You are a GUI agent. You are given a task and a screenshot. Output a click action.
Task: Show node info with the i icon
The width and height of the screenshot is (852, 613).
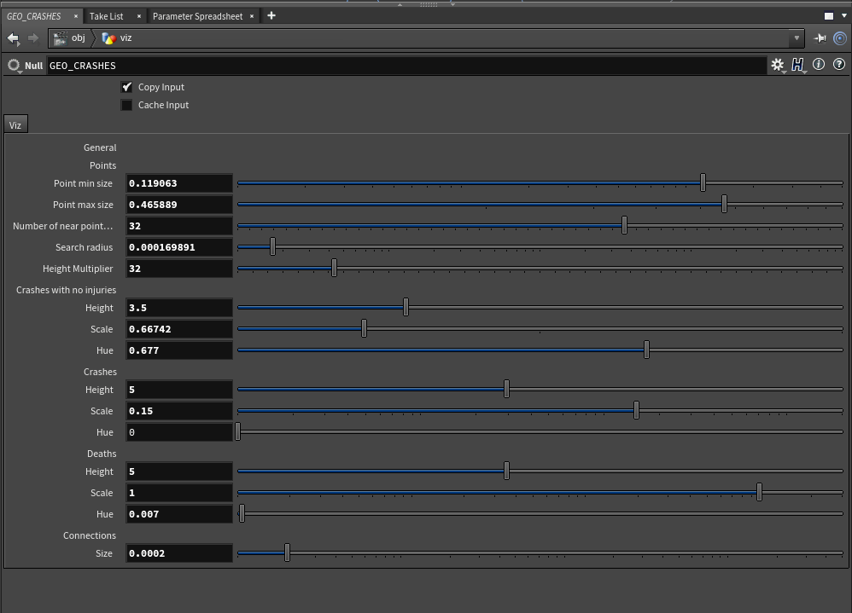(x=819, y=65)
